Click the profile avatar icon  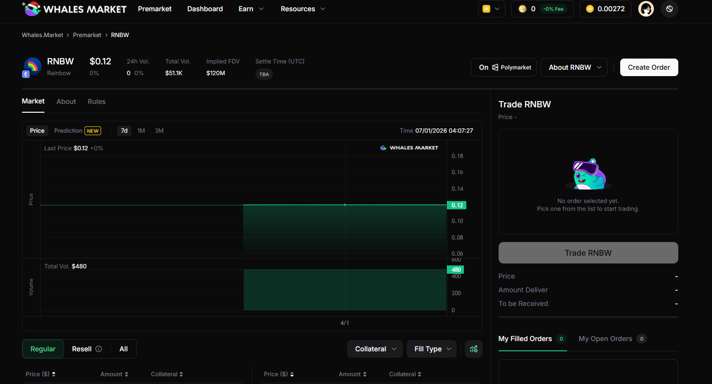pos(646,9)
